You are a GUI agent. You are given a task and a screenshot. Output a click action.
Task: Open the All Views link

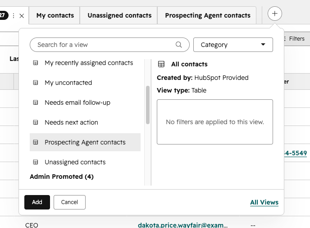264,202
